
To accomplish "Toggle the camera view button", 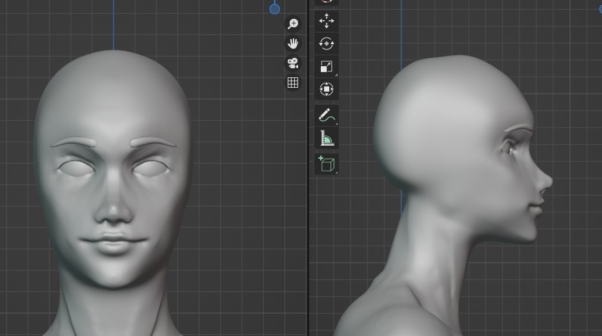I will pyautogui.click(x=293, y=63).
